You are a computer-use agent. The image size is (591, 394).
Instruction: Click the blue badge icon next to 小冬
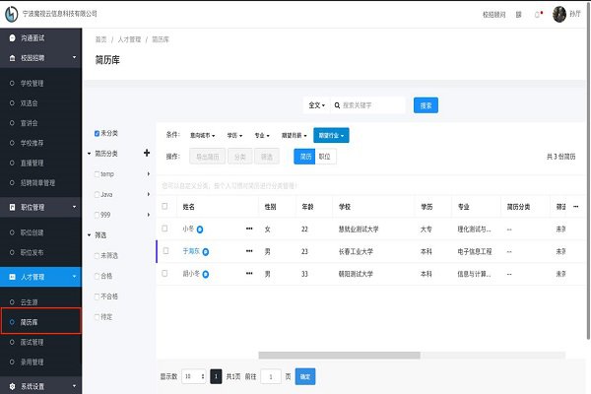tap(200, 230)
